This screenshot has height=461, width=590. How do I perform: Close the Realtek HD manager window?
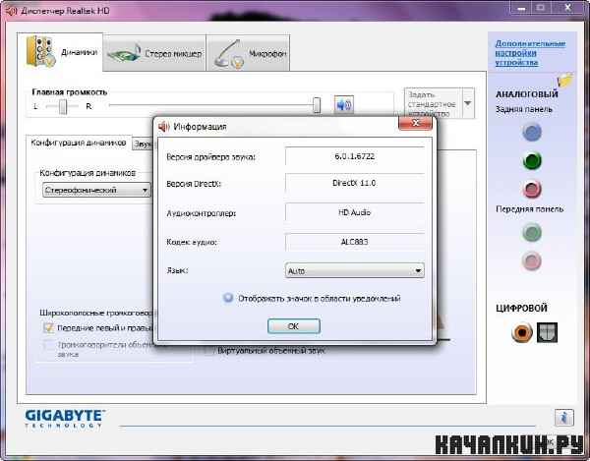tap(568, 8)
